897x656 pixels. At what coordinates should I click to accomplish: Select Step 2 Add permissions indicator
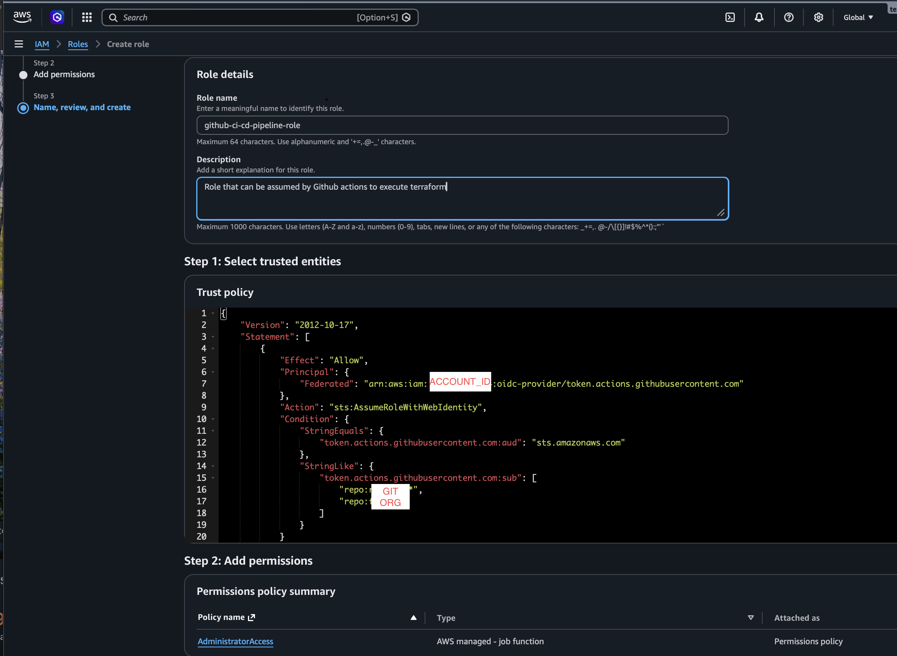pyautogui.click(x=24, y=75)
